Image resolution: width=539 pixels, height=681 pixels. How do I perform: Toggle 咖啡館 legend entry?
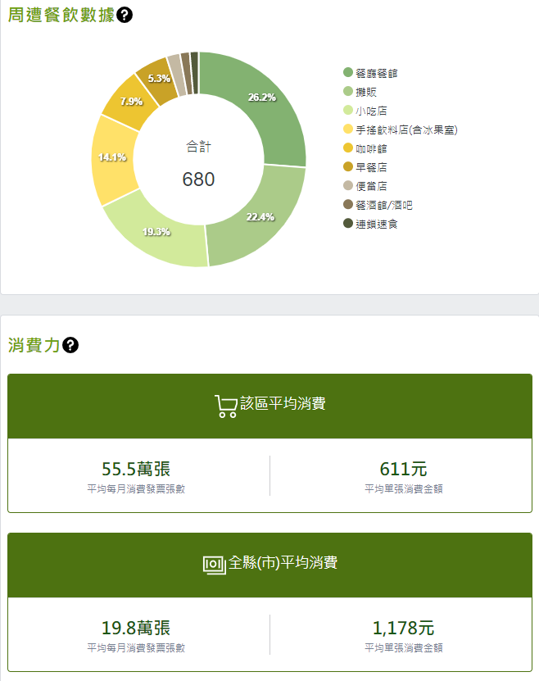click(365, 148)
